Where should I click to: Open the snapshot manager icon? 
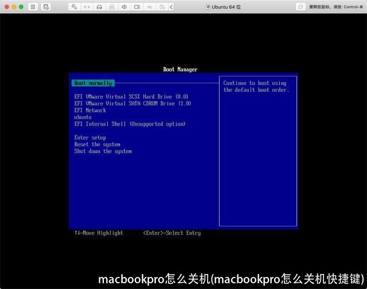(46, 7)
